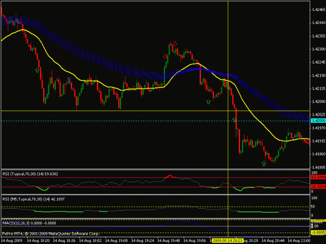Select the 1.42355 price axis value
The height and width of the screenshot is (244, 326).
point(319,36)
